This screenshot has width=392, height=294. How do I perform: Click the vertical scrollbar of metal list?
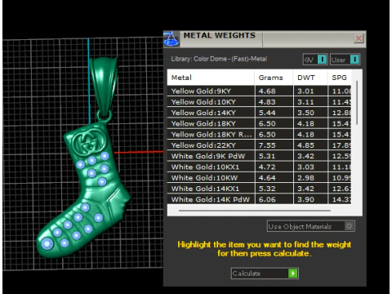coord(357,103)
